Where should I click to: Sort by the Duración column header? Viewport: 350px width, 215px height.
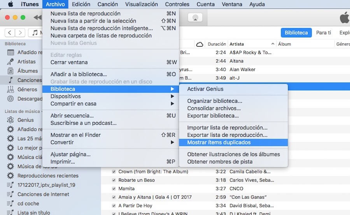point(217,44)
